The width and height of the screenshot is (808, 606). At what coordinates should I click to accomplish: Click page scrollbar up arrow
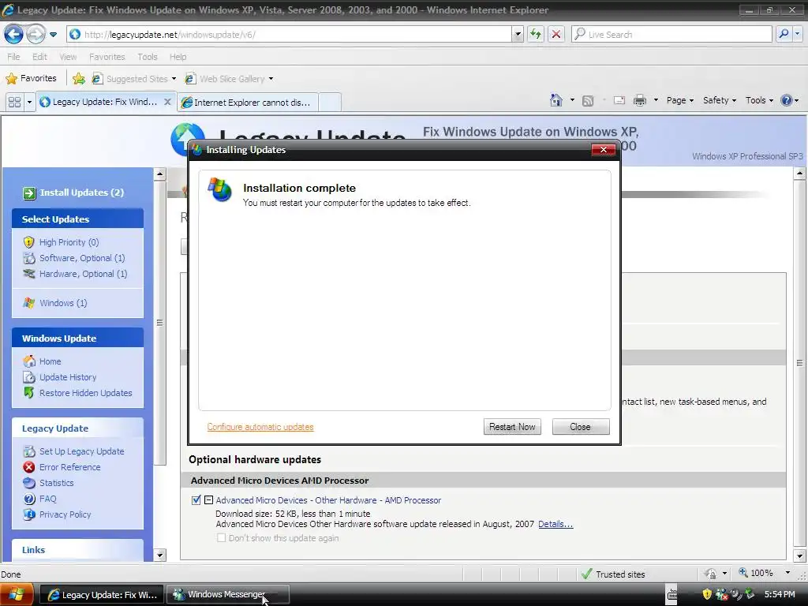tap(800, 173)
